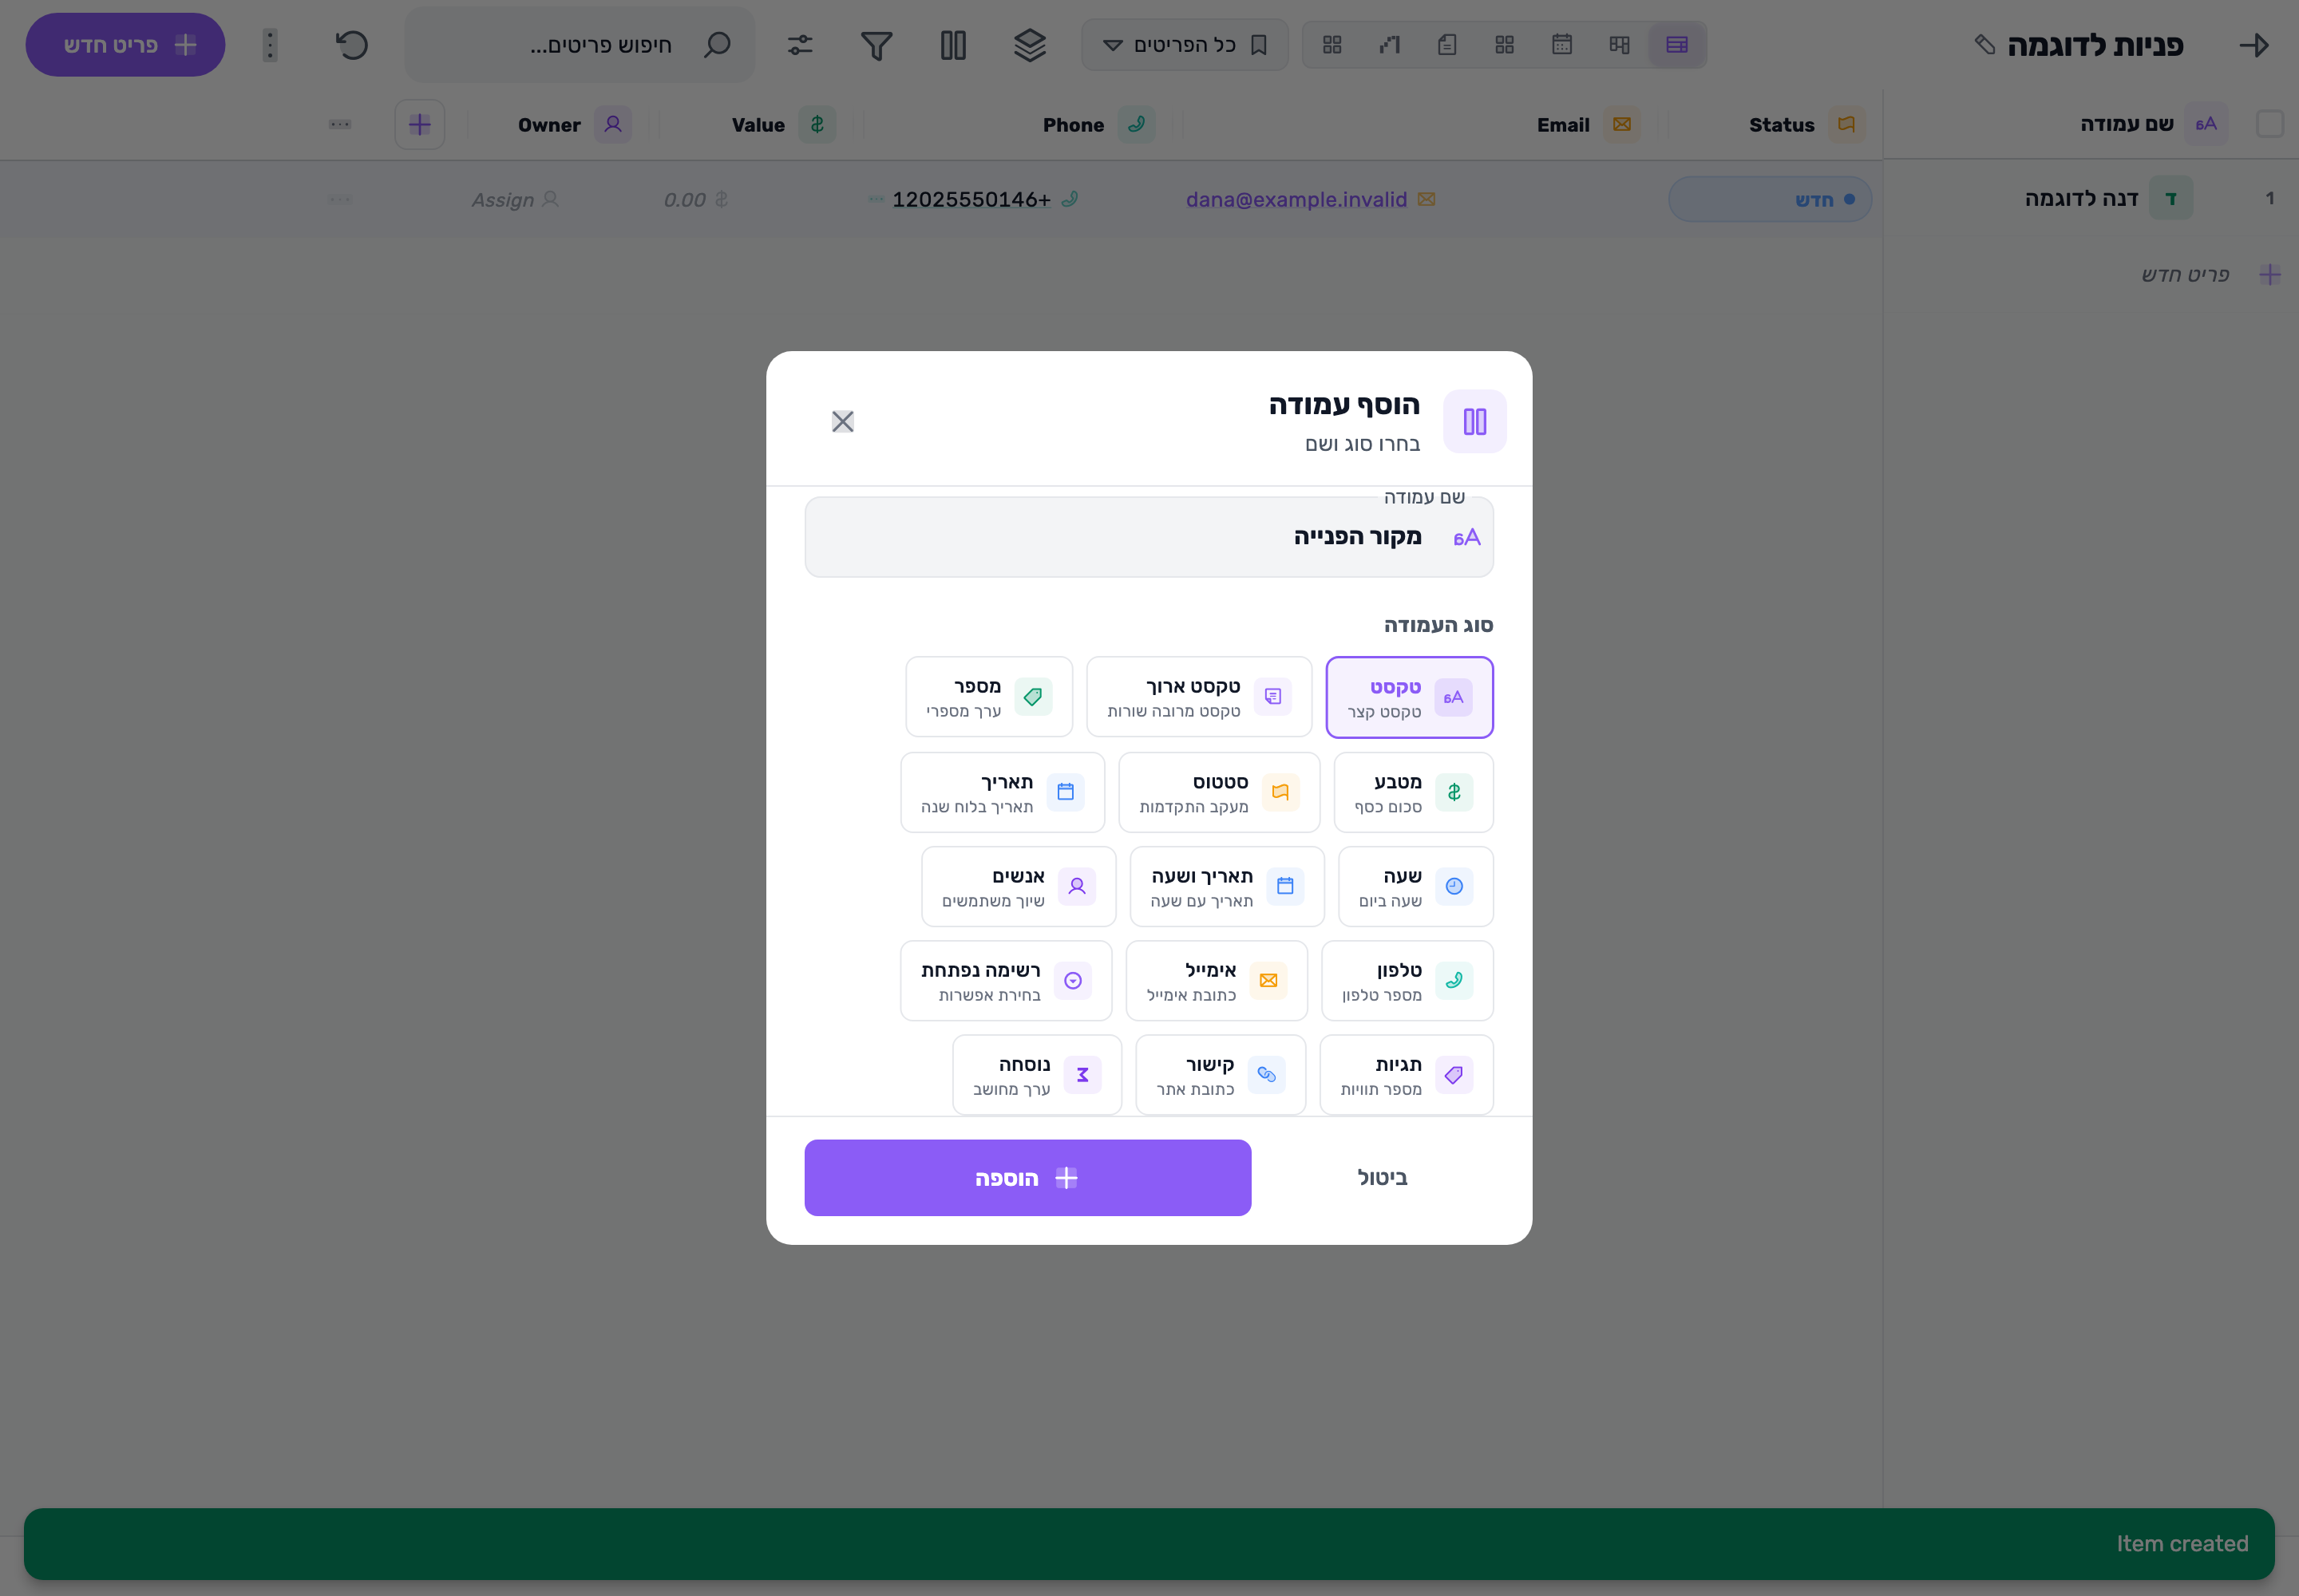
Task: Choose the אימייל email column type
Action: tap(1217, 980)
